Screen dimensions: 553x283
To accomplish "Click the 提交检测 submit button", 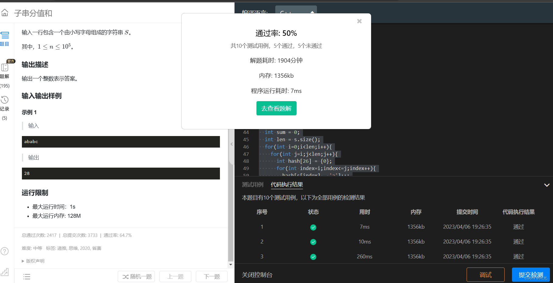I will 531,275.
